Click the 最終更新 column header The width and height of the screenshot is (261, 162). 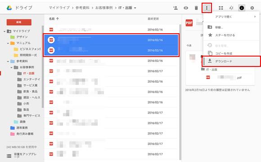point(153,19)
